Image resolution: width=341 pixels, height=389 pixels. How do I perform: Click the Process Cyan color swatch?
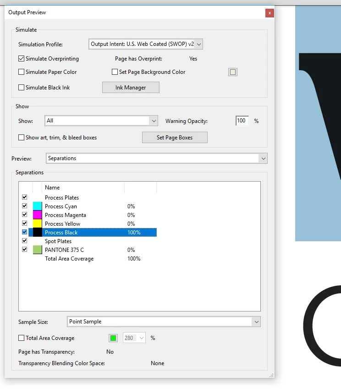point(38,206)
